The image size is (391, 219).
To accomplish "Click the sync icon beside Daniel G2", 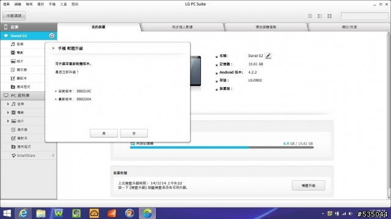I will pyautogui.click(x=51, y=36).
